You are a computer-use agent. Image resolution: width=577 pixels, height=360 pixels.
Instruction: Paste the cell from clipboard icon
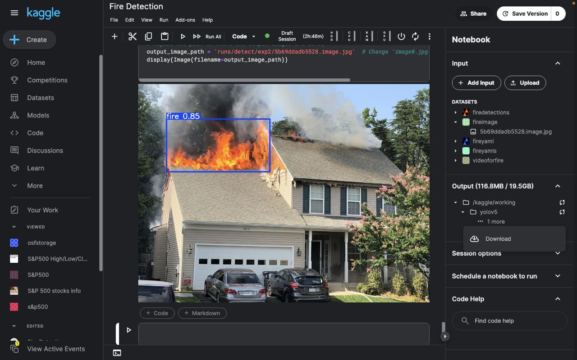165,36
